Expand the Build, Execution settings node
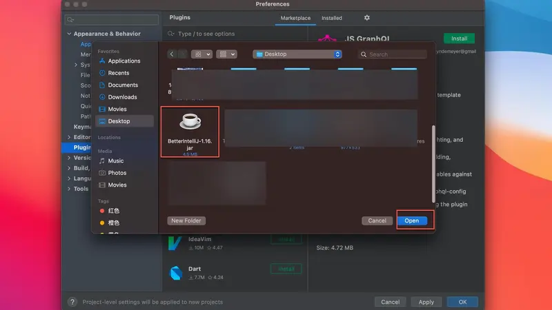This screenshot has height=310, width=552. [x=69, y=168]
